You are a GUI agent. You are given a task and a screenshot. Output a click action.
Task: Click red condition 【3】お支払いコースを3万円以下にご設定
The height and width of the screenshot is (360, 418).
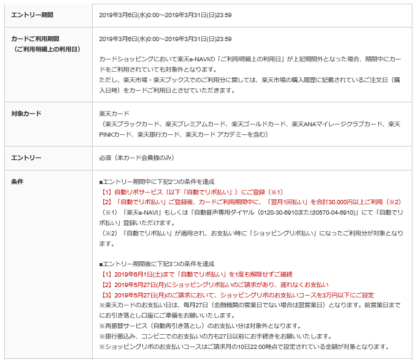point(237,295)
